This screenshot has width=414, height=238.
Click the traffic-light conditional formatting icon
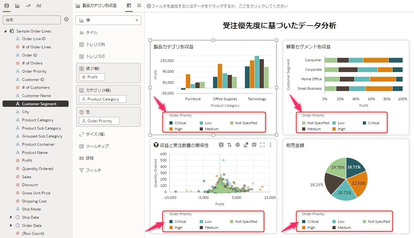click(x=221, y=145)
